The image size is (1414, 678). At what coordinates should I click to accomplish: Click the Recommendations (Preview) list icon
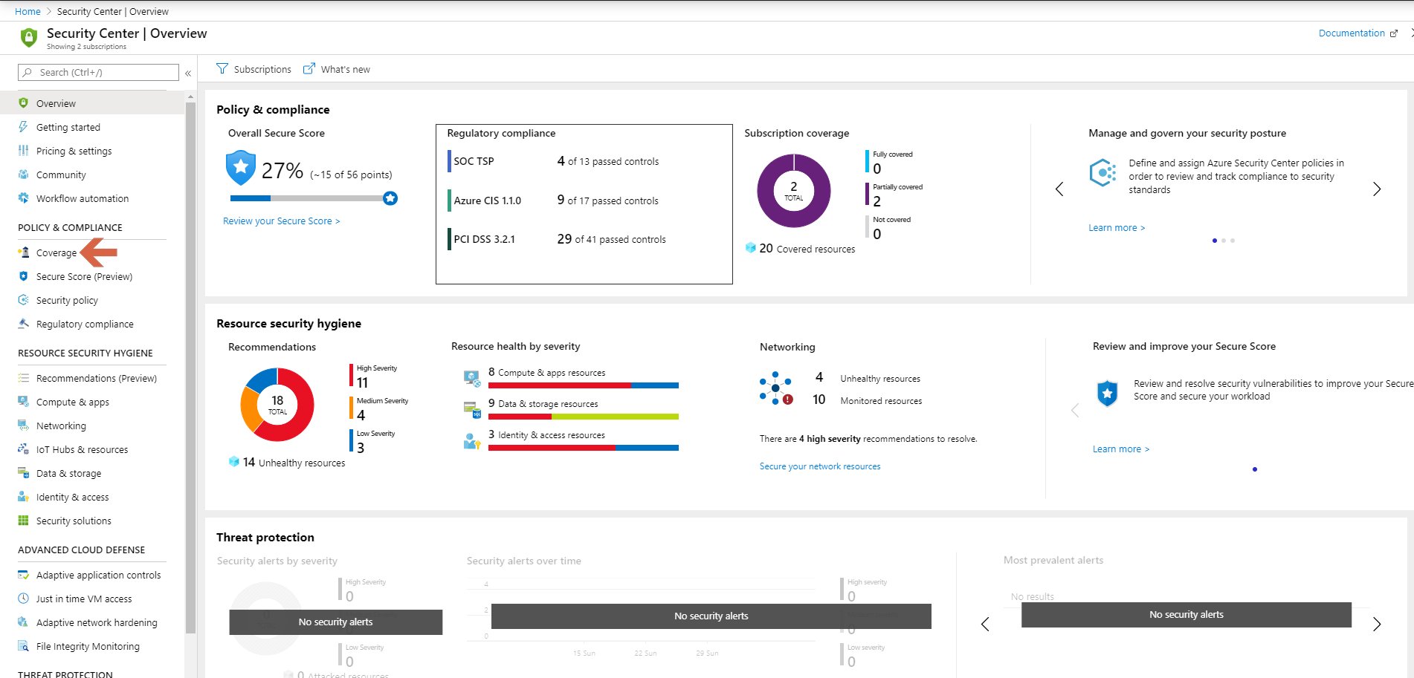point(23,378)
